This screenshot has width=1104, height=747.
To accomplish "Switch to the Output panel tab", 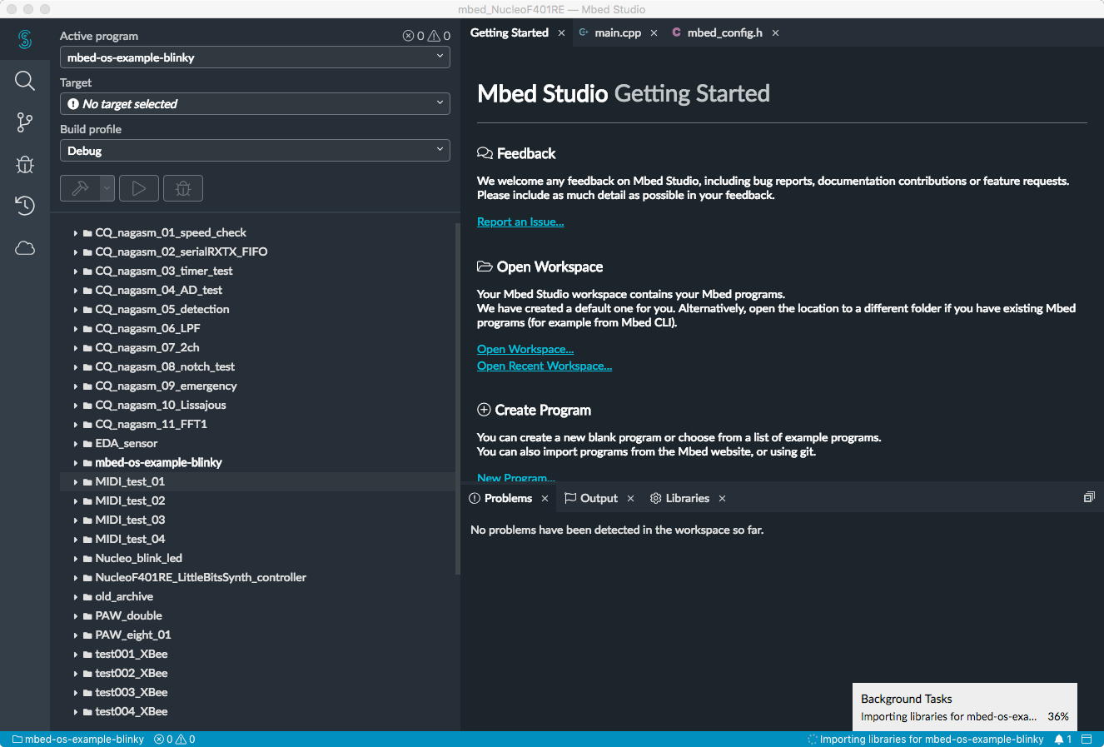I will [599, 498].
